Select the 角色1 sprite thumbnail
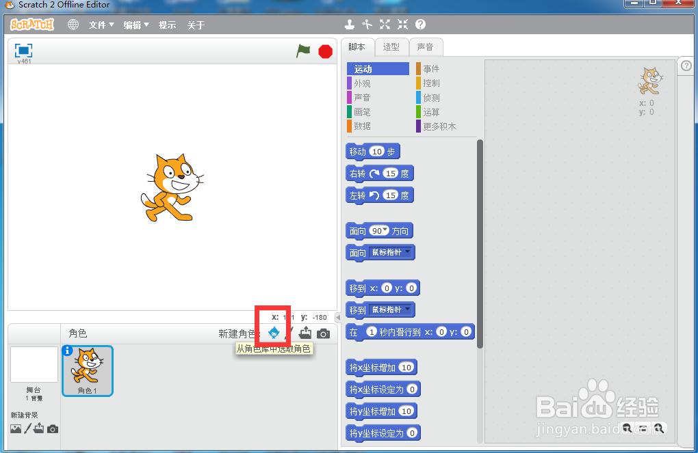Screen dimensions: 698x453 click(88, 370)
